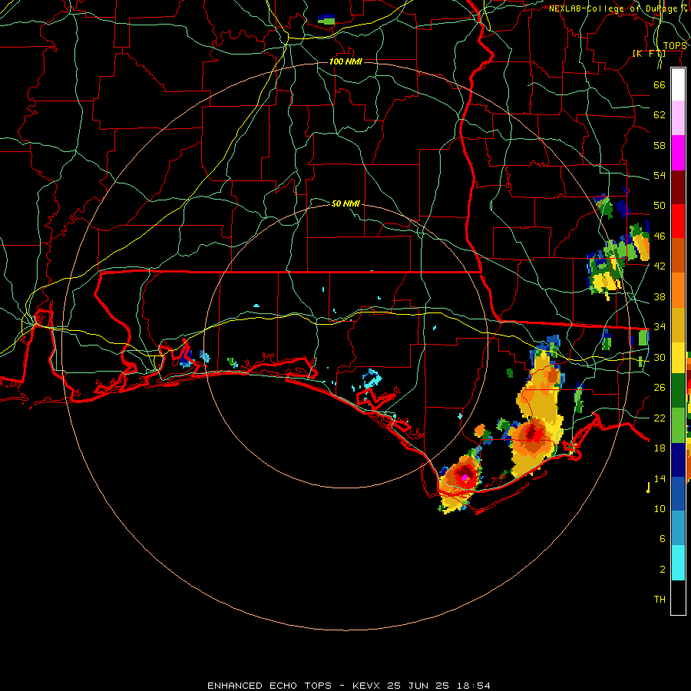
Task: Click the cyan legend swatch
Action: tap(678, 563)
